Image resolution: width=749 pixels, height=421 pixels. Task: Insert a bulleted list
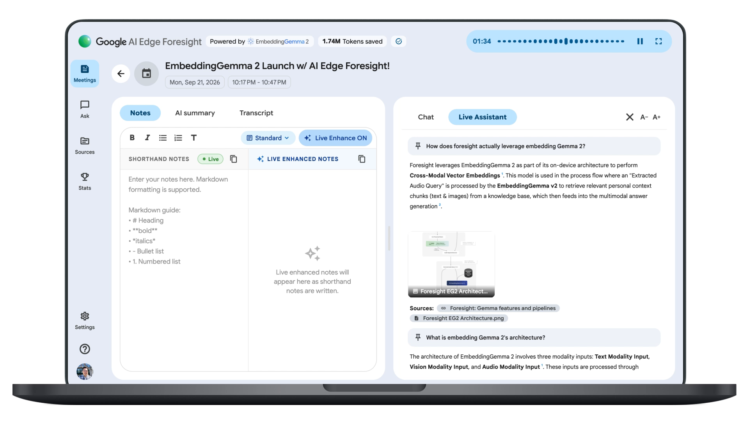tap(163, 138)
